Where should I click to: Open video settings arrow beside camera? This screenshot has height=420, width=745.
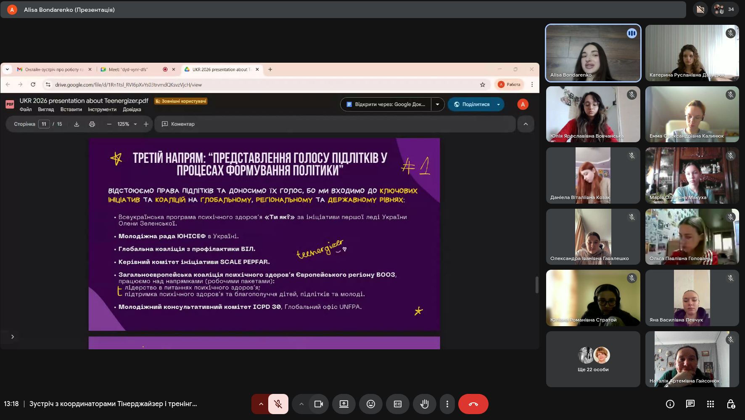[x=301, y=404]
